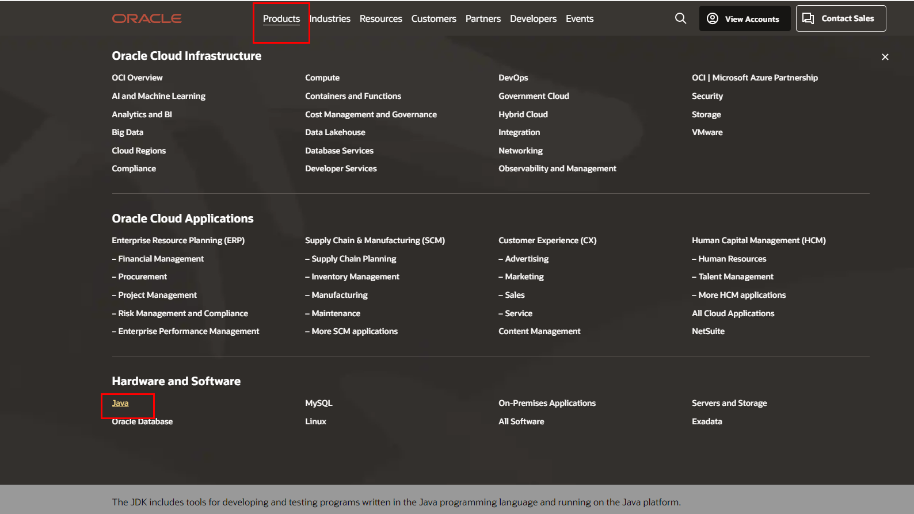This screenshot has width=914, height=514.
Task: Open AI and Machine Learning
Action: 159,96
